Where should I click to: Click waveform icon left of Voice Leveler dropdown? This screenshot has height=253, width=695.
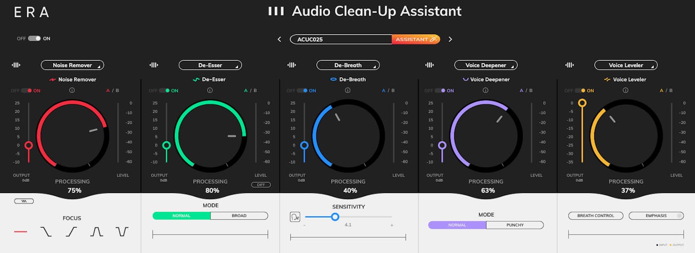pyautogui.click(x=570, y=65)
